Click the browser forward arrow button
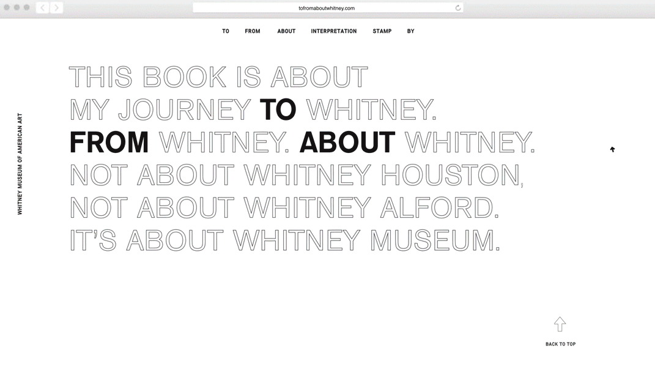Image resolution: width=655 pixels, height=367 pixels. 56,7
